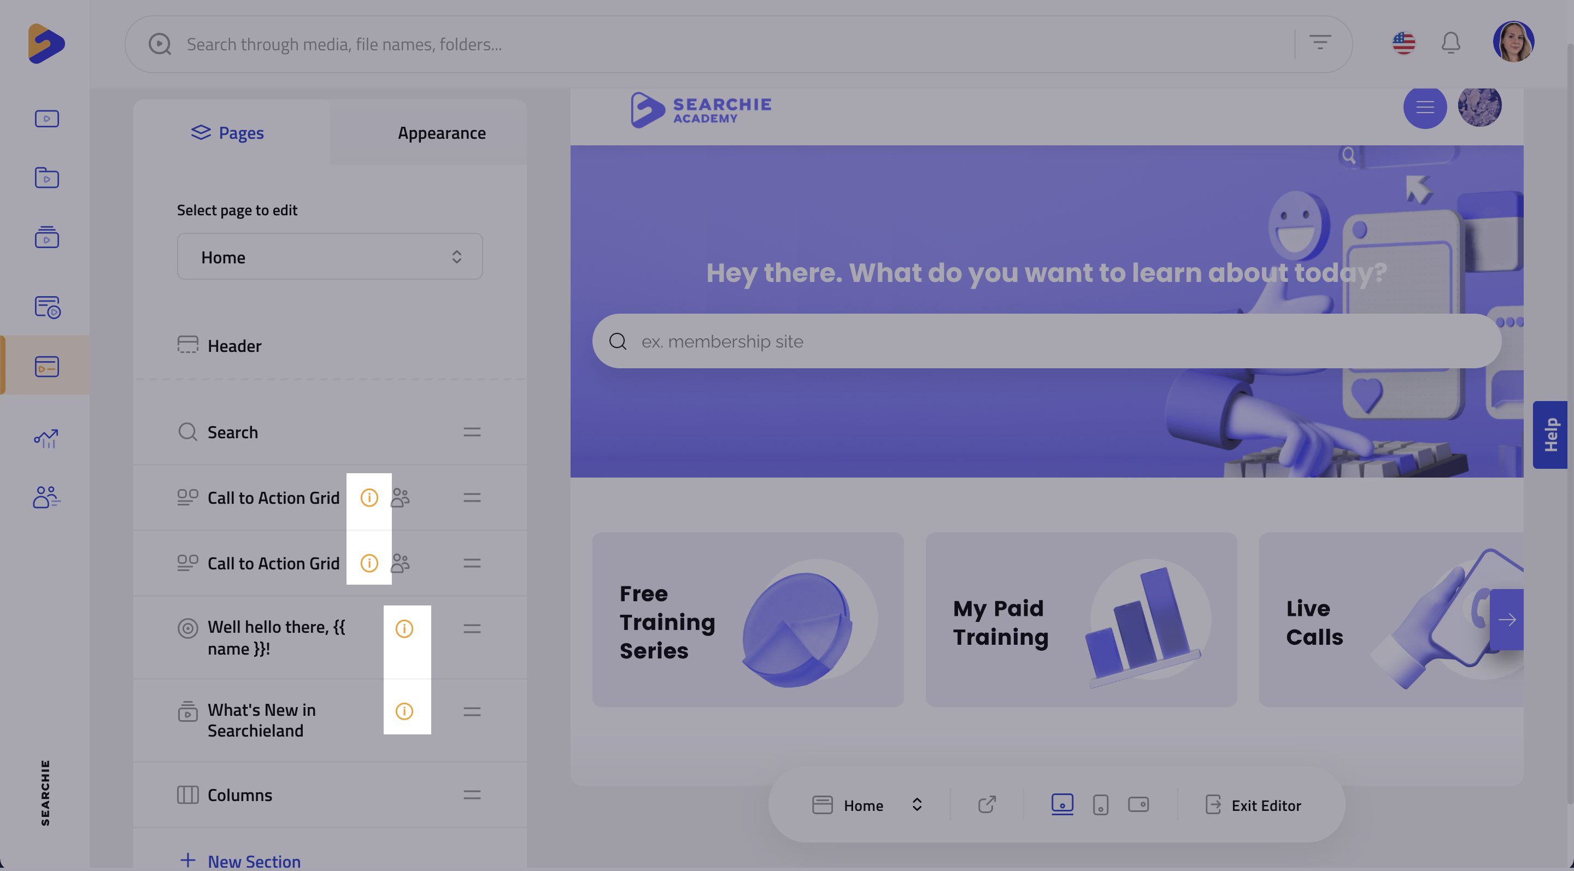Click the Exit Editor button
Viewport: 1574px width, 871px height.
click(1254, 805)
